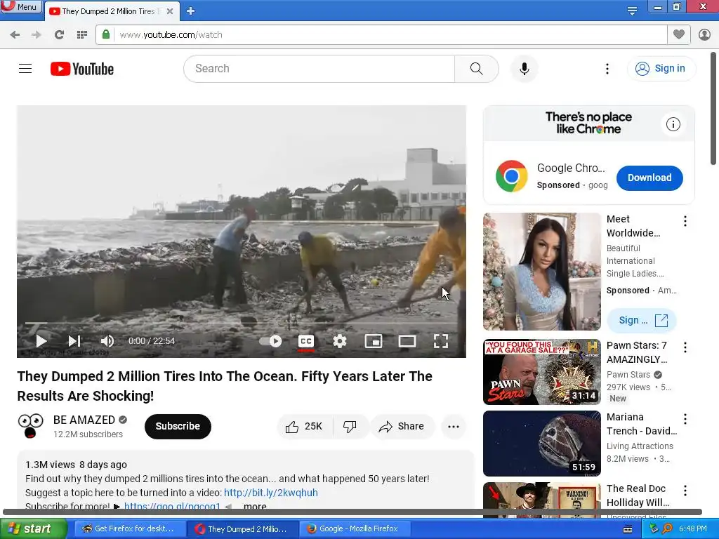This screenshot has width=719, height=539.
Task: Enable miniplayer mode
Action: (374, 341)
